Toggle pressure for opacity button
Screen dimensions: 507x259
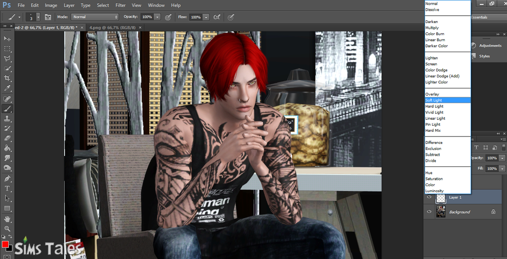click(x=168, y=17)
